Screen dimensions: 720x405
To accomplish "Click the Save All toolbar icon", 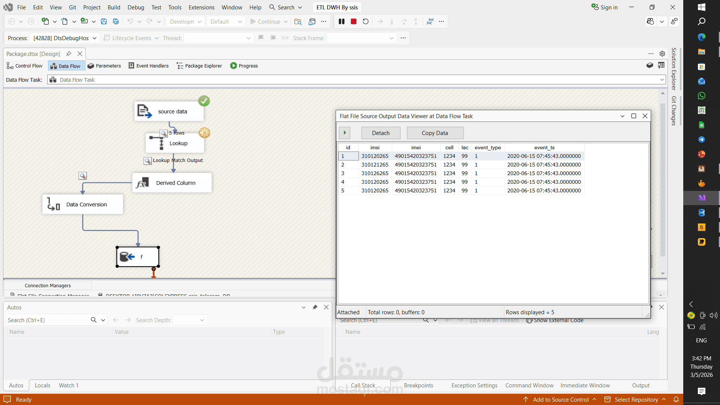I will click(116, 21).
